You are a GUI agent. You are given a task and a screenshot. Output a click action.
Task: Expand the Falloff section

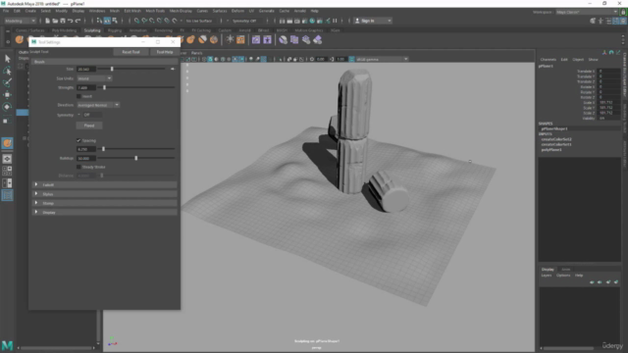(x=105, y=185)
